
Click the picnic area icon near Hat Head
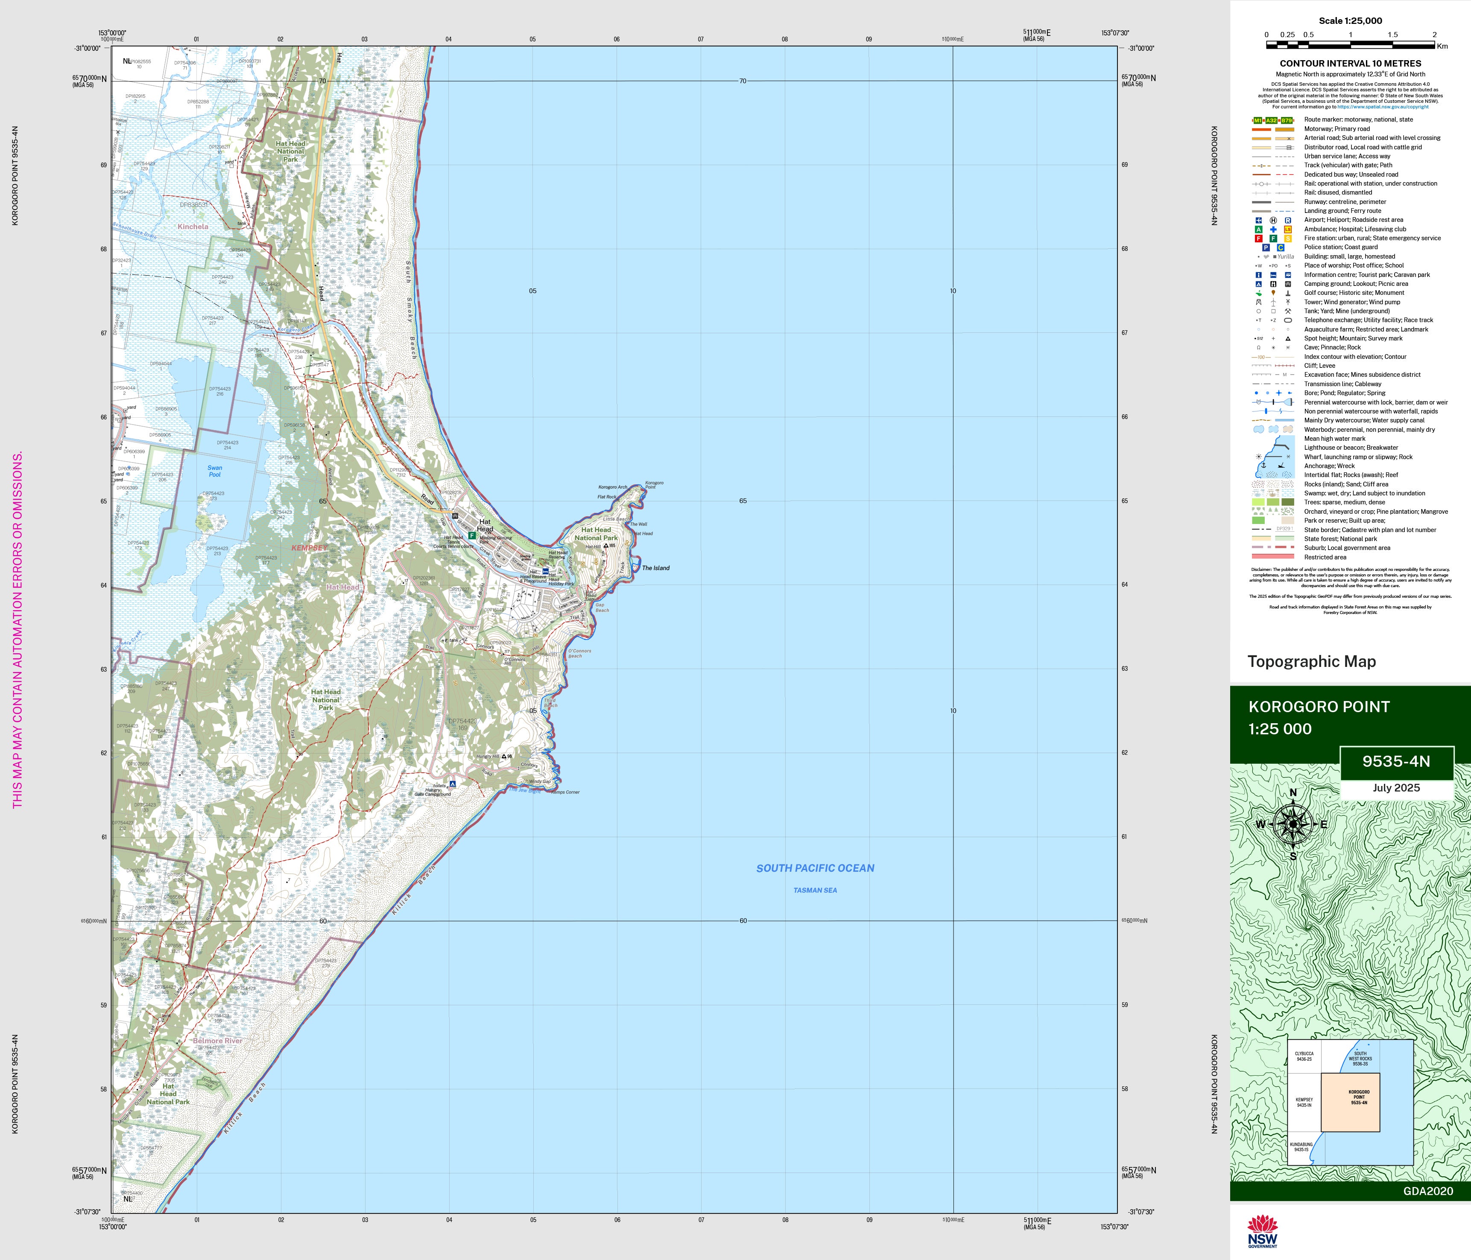point(455,516)
